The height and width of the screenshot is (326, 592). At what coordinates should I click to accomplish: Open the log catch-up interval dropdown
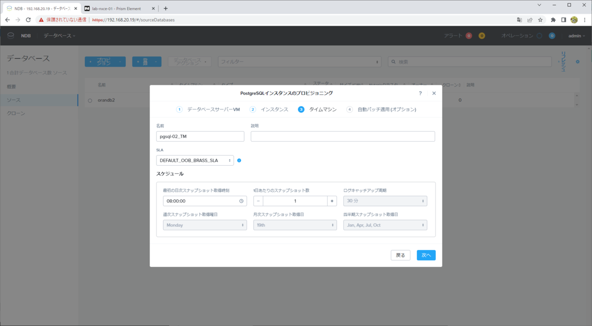(385, 201)
